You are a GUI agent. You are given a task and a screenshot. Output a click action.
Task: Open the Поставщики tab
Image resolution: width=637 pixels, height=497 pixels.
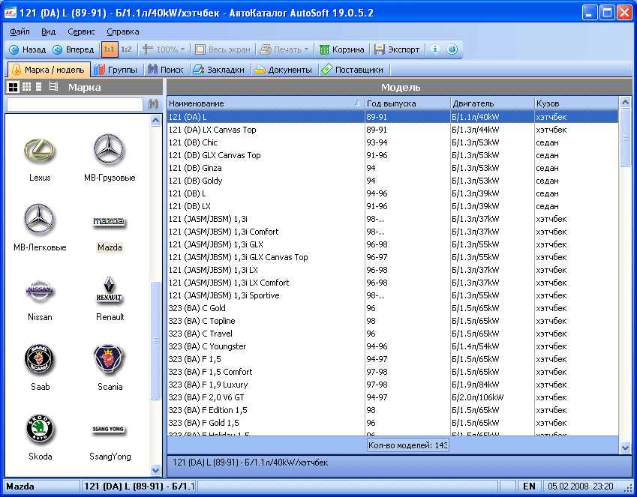(x=352, y=70)
